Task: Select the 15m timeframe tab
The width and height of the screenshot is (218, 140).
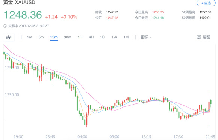Action: pos(54,37)
